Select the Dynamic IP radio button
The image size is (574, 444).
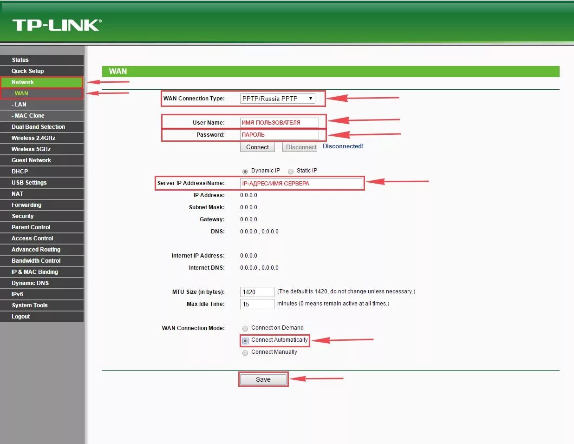coord(245,171)
